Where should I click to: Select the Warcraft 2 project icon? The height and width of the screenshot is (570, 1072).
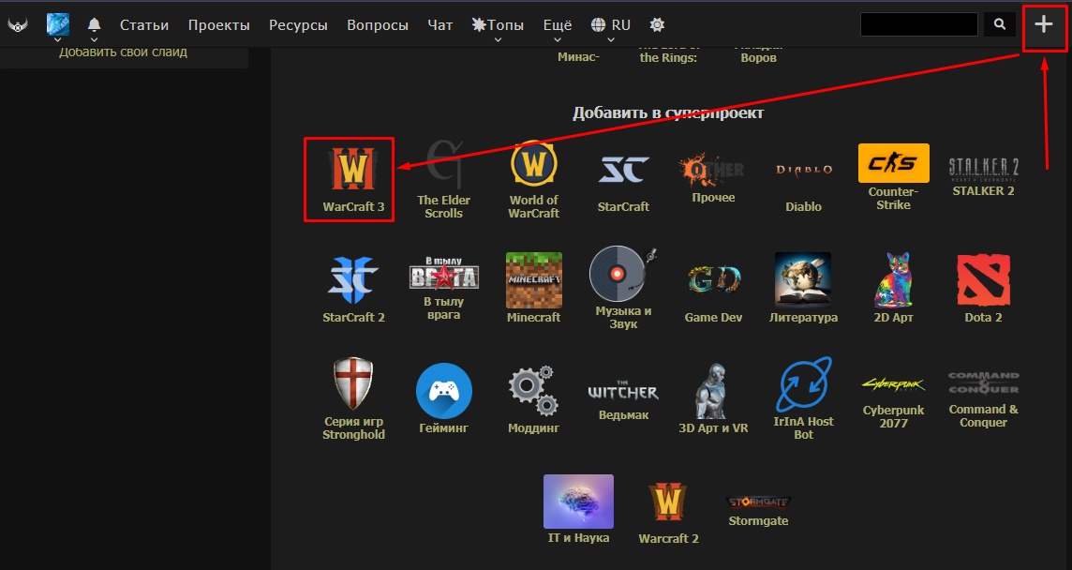click(x=668, y=502)
